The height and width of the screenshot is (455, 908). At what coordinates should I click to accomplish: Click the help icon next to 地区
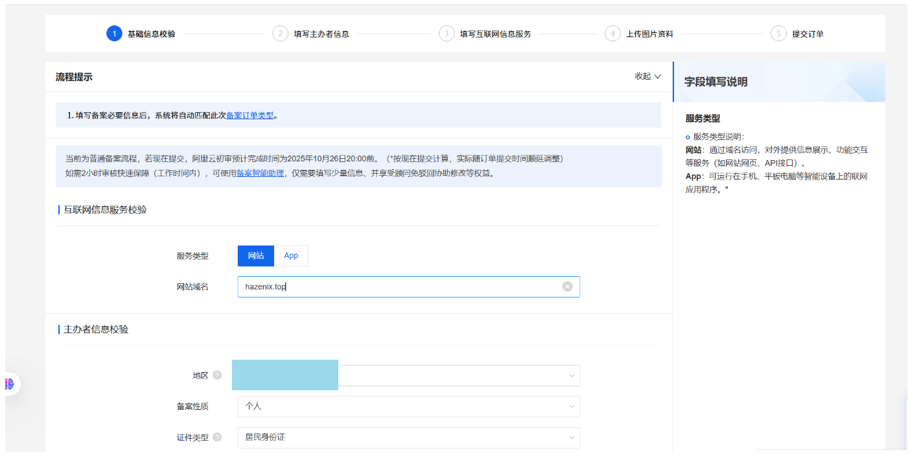pyautogui.click(x=217, y=375)
